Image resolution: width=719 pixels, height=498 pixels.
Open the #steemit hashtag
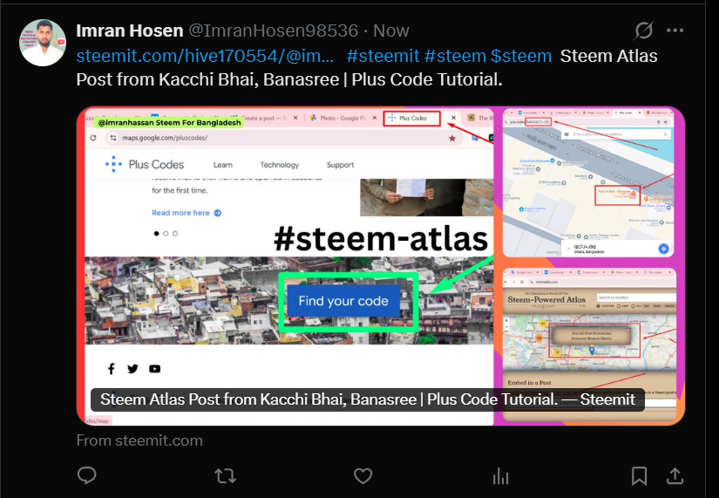pos(383,56)
